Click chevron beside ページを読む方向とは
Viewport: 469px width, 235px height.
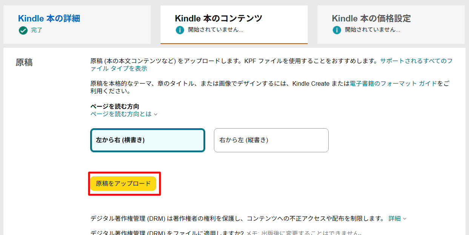point(155,114)
